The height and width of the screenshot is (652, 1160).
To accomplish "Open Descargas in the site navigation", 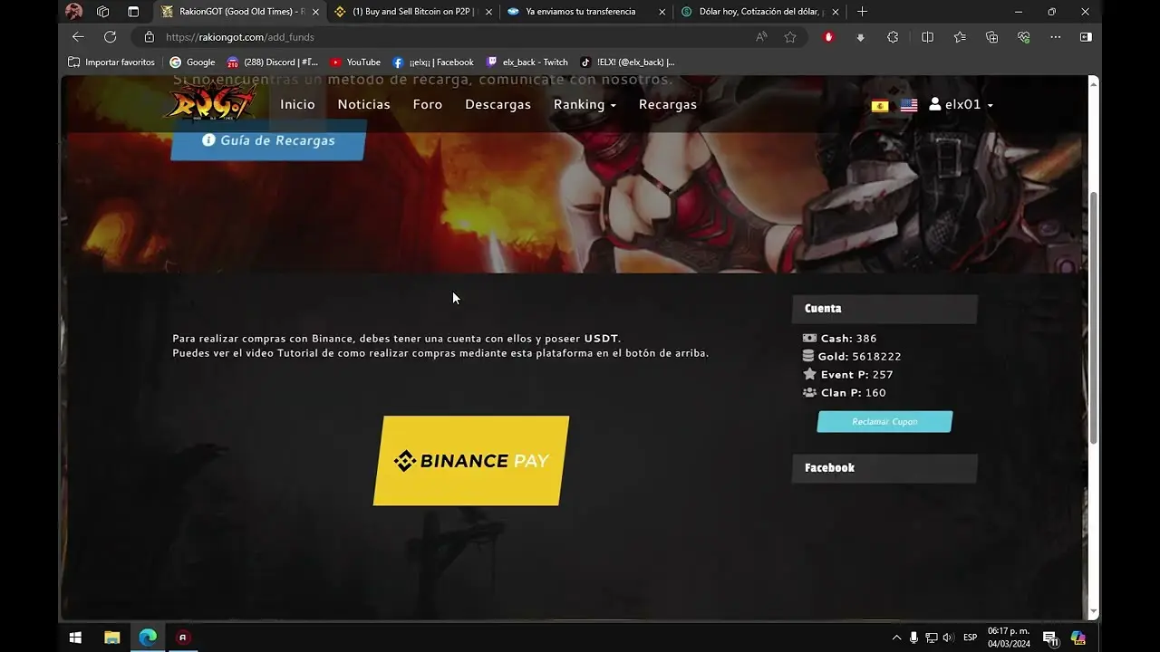I will pos(498,104).
